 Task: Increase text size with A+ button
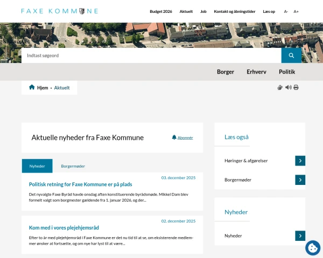pyautogui.click(x=296, y=11)
